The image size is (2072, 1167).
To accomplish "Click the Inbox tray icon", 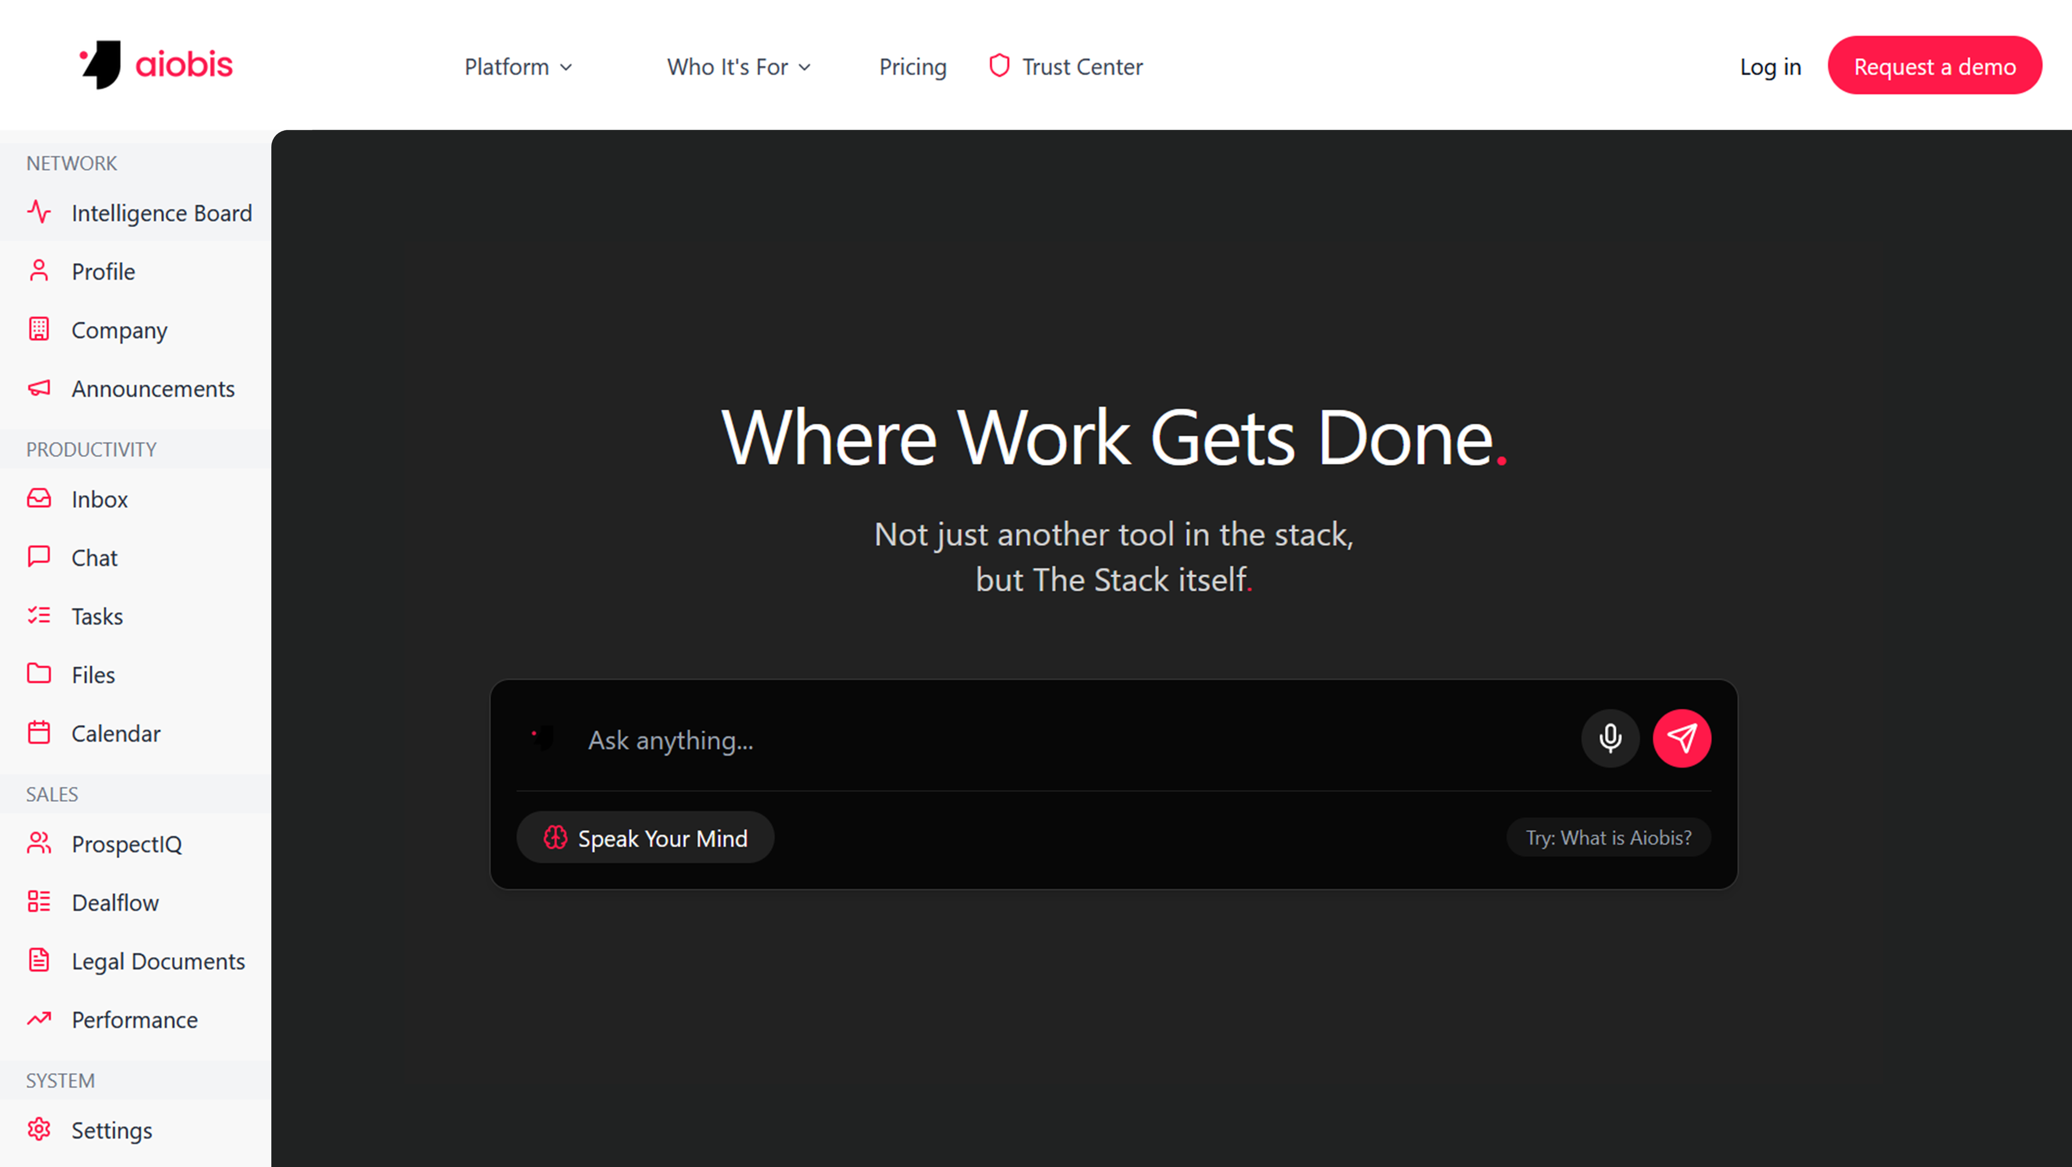I will pos(39,499).
